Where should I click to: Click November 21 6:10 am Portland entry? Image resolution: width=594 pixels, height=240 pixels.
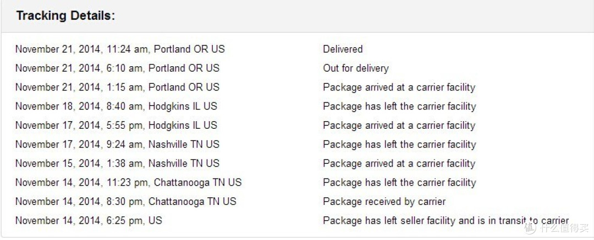click(x=118, y=68)
